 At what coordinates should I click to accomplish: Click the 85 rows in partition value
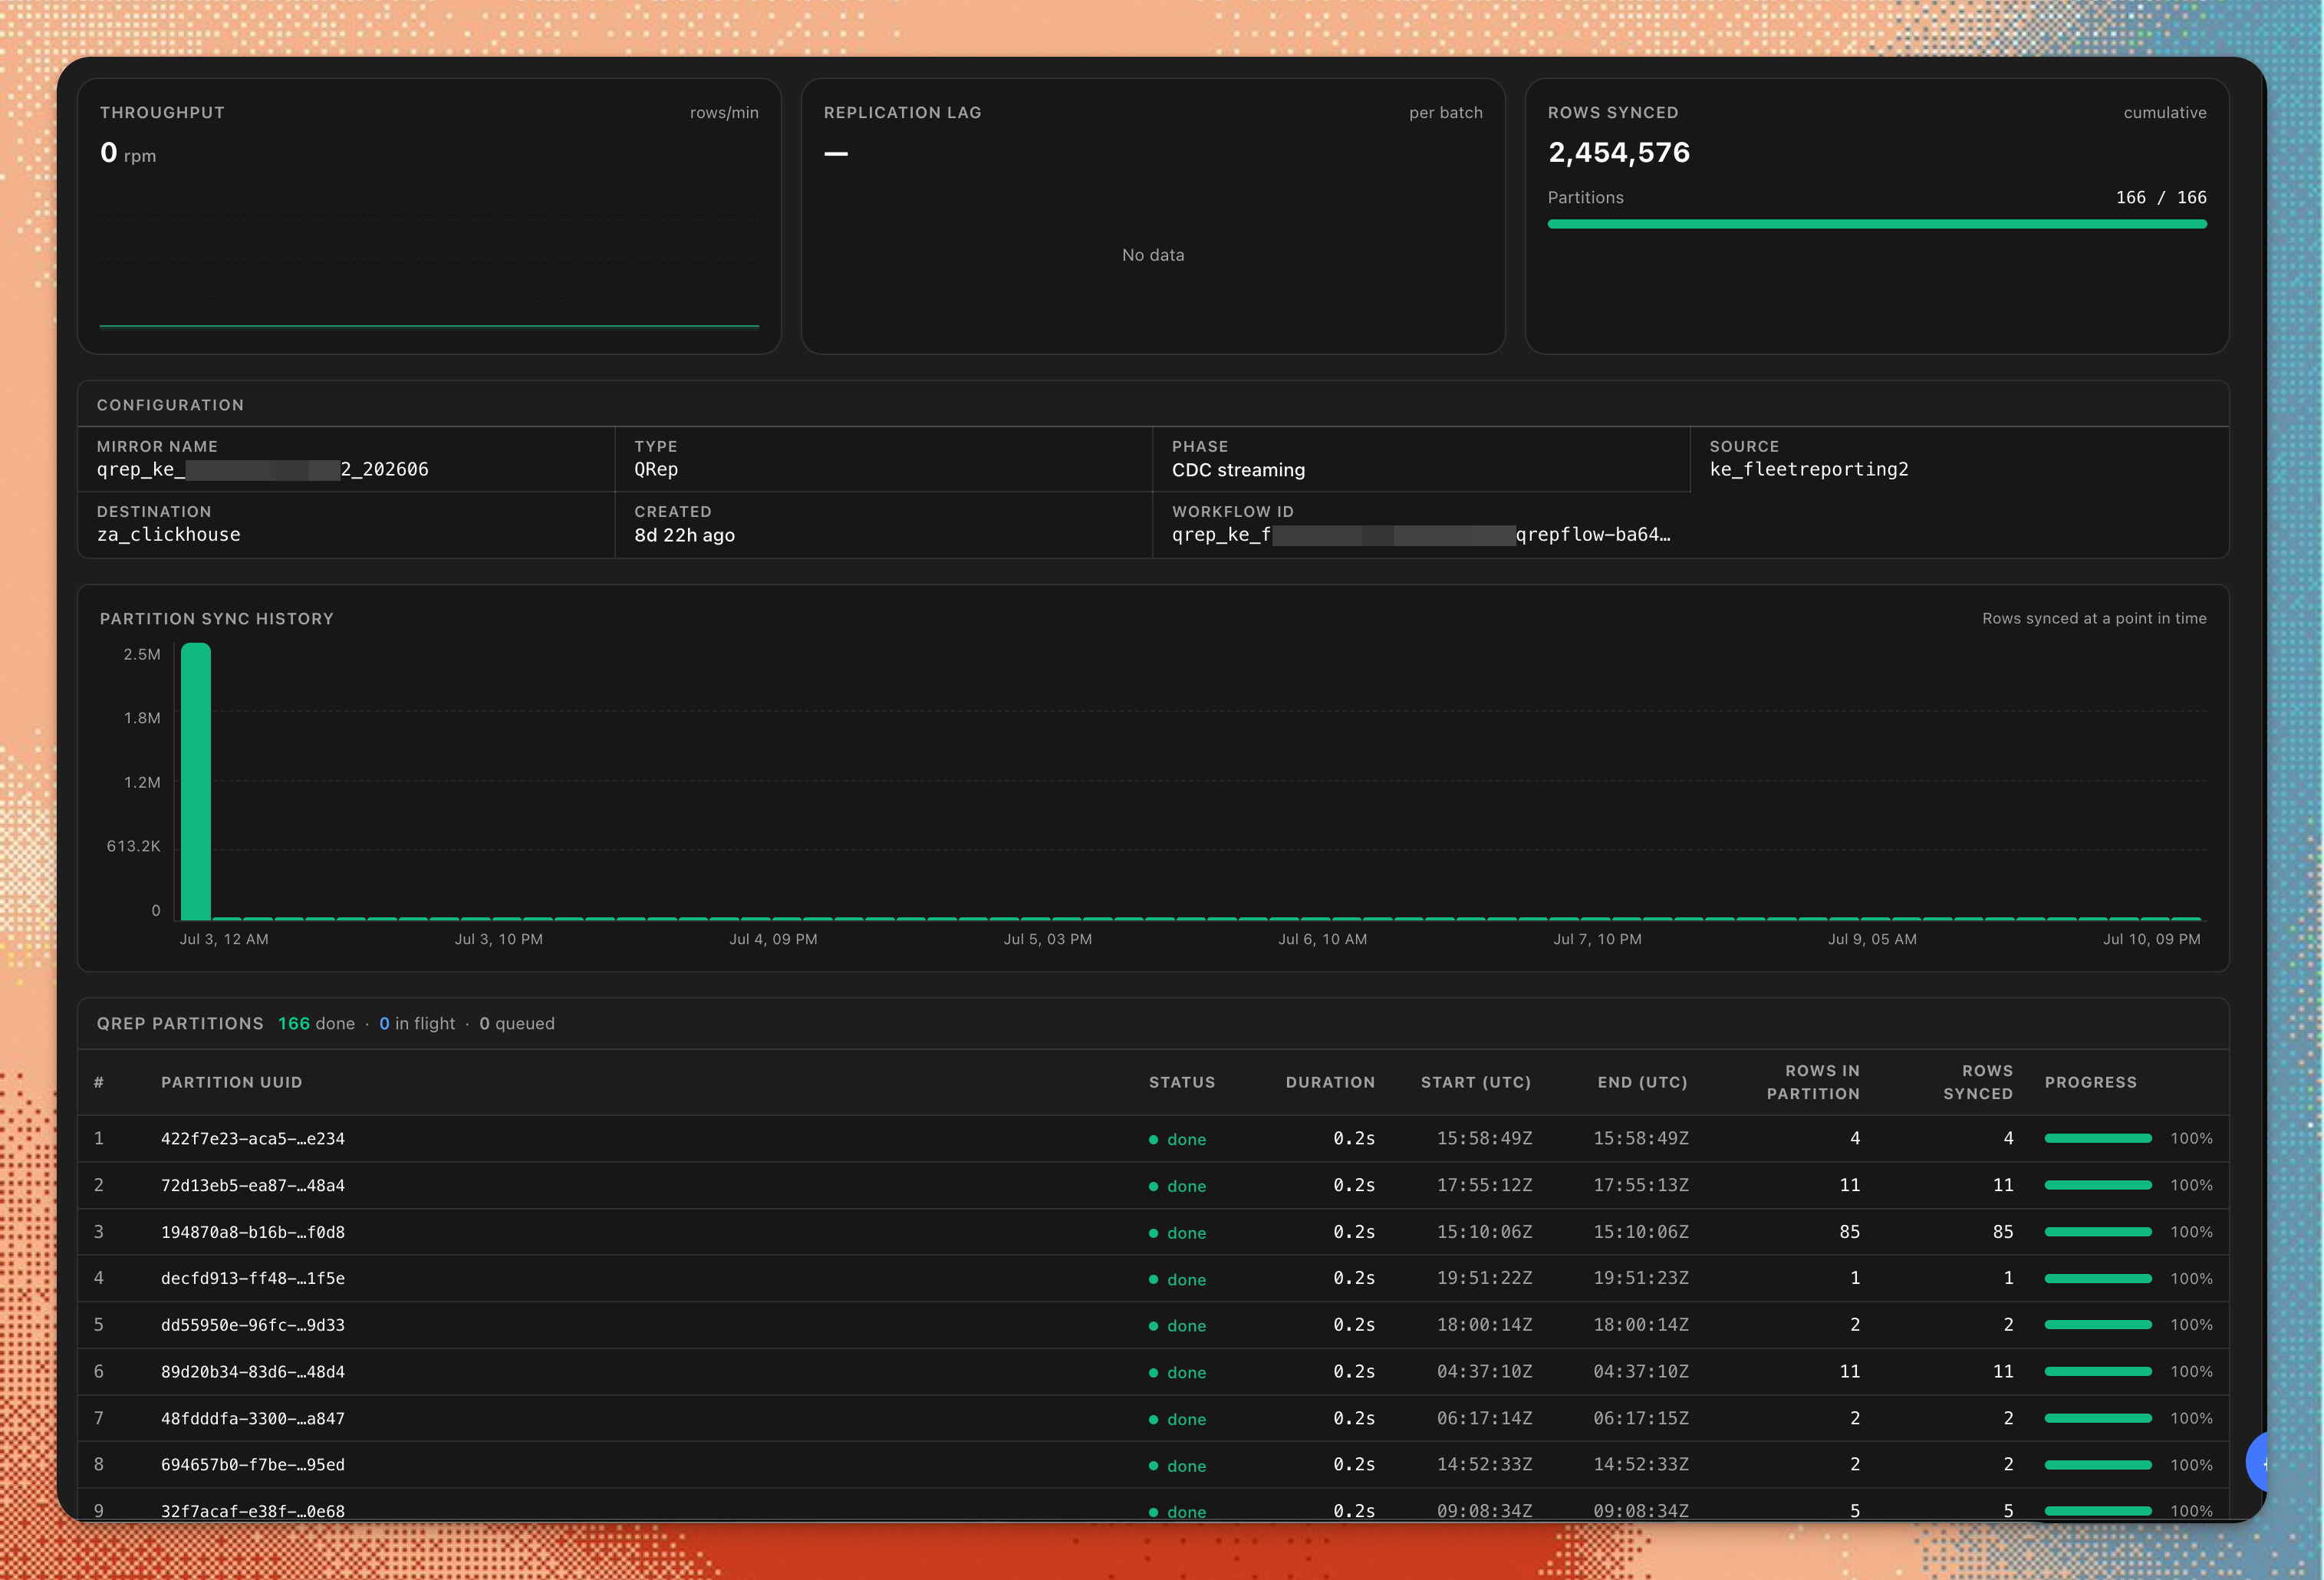[1849, 1232]
